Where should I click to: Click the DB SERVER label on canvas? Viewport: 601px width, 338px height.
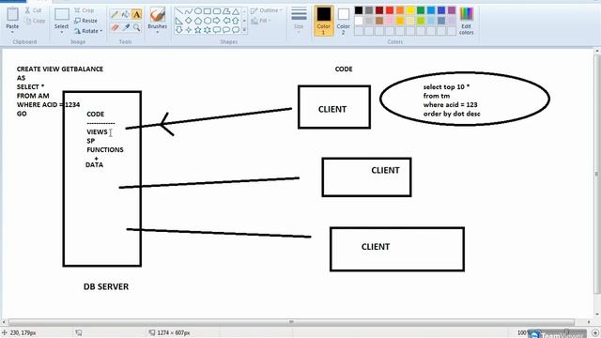(106, 286)
